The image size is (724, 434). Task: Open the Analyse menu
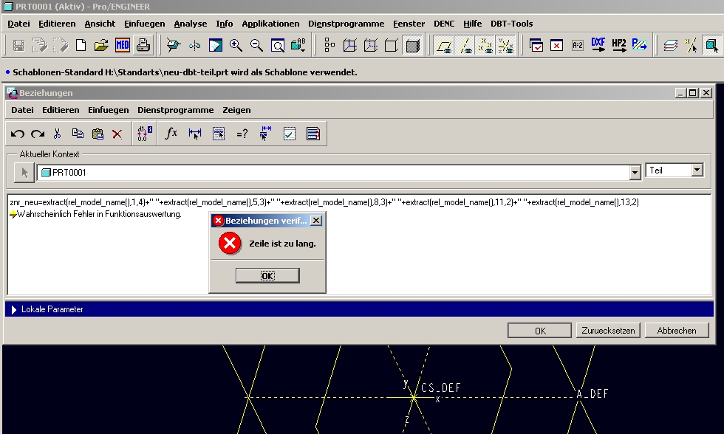tap(191, 24)
